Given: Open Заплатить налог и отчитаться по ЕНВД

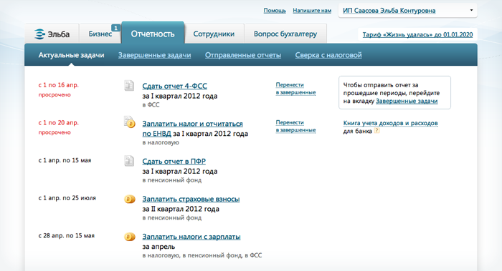Looking at the screenshot, I should (x=192, y=128).
